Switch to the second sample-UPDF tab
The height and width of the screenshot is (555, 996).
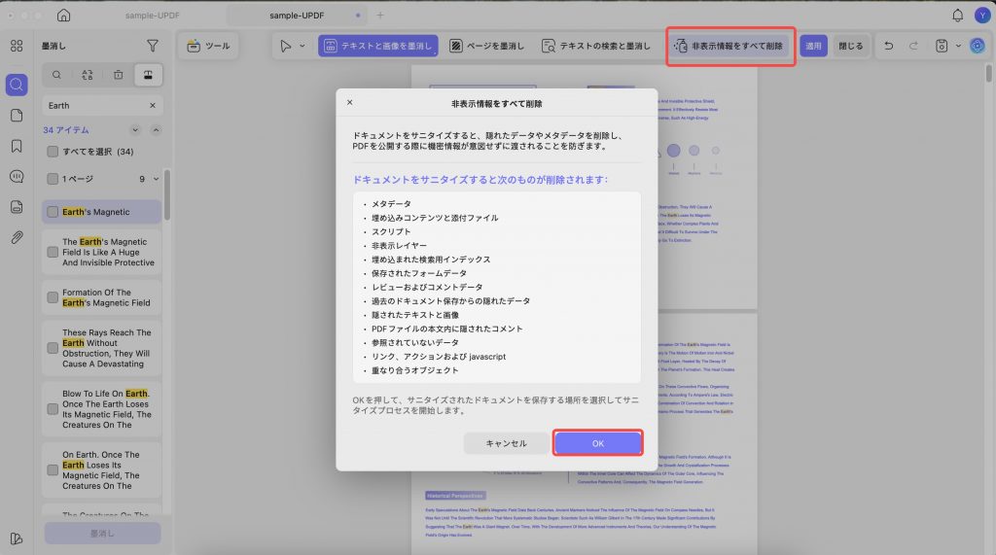coord(297,16)
